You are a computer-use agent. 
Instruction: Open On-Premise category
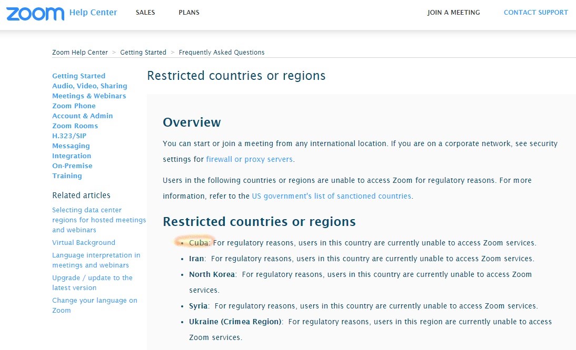(x=72, y=166)
